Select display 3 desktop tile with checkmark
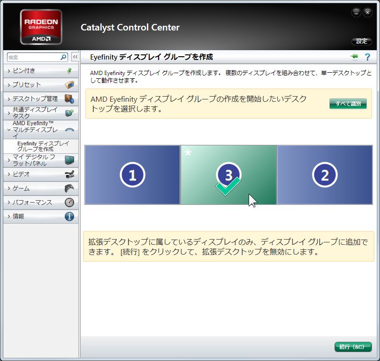Viewport: 380px width, 361px height. click(x=228, y=175)
